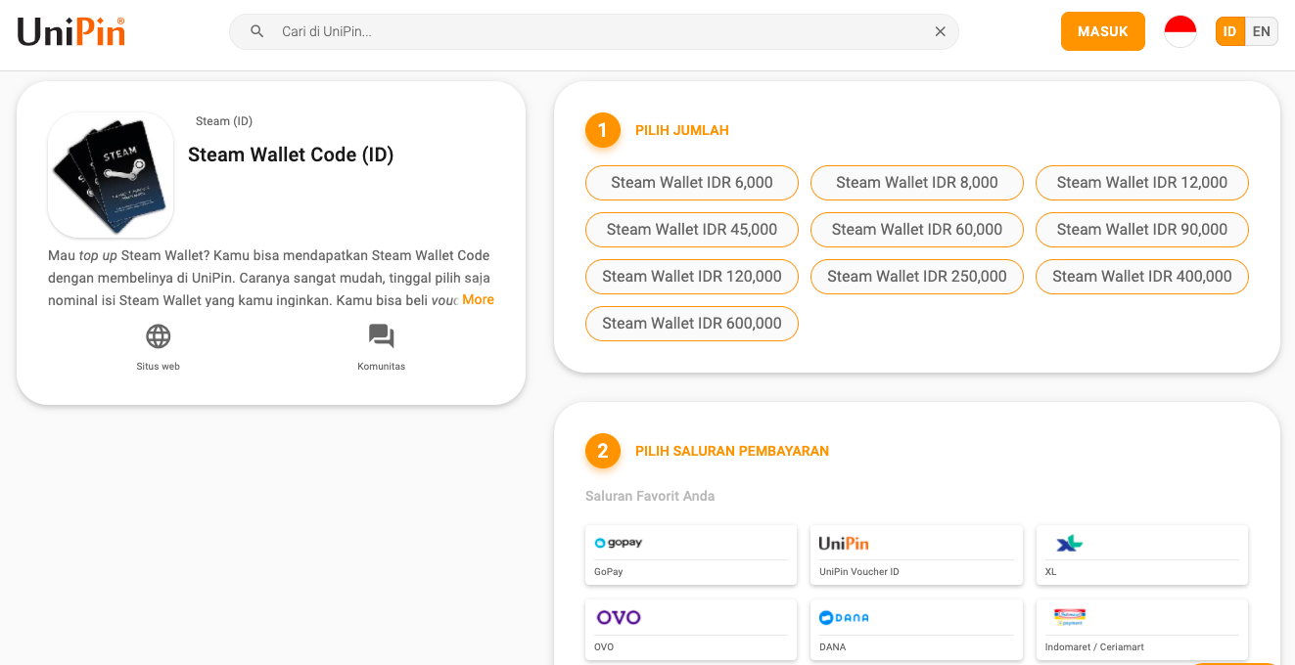Click the Situs web globe icon

pyautogui.click(x=158, y=336)
